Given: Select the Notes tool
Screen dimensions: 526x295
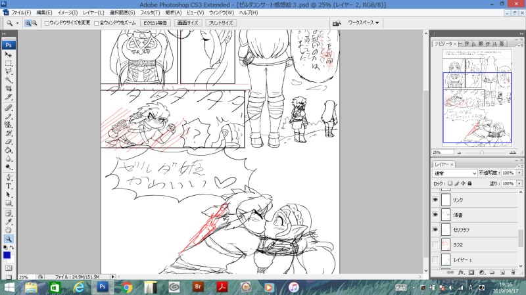Looking at the screenshot, I should 9,214.
